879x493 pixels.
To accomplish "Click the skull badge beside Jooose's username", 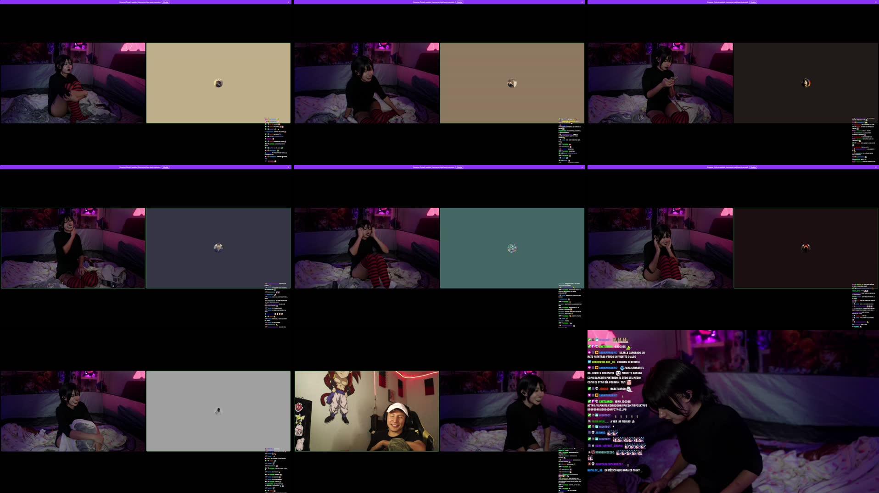I will (596, 389).
